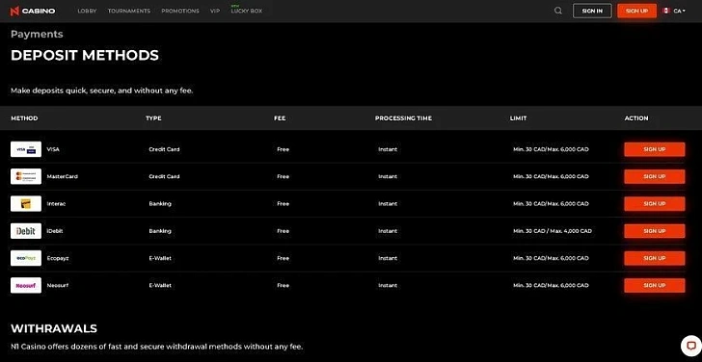Click the ACTION column header
Viewport: 702px width, 362px height.
pyautogui.click(x=636, y=118)
